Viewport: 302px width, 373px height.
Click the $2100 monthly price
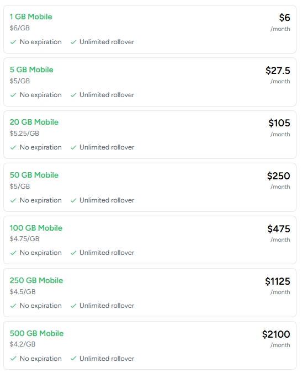click(x=276, y=334)
